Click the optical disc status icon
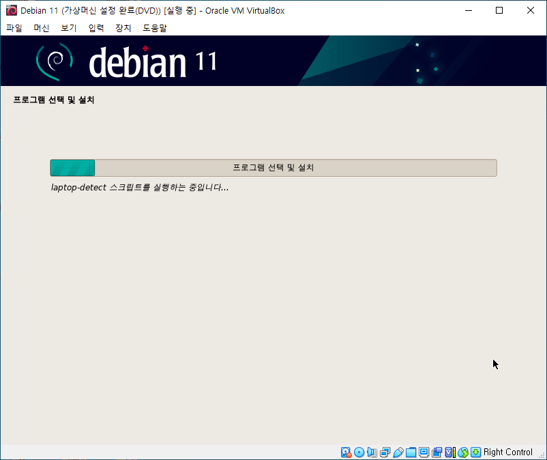This screenshot has width=547, height=460. pyautogui.click(x=359, y=452)
